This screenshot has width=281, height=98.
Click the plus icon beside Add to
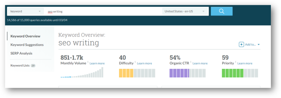[x=241, y=45]
